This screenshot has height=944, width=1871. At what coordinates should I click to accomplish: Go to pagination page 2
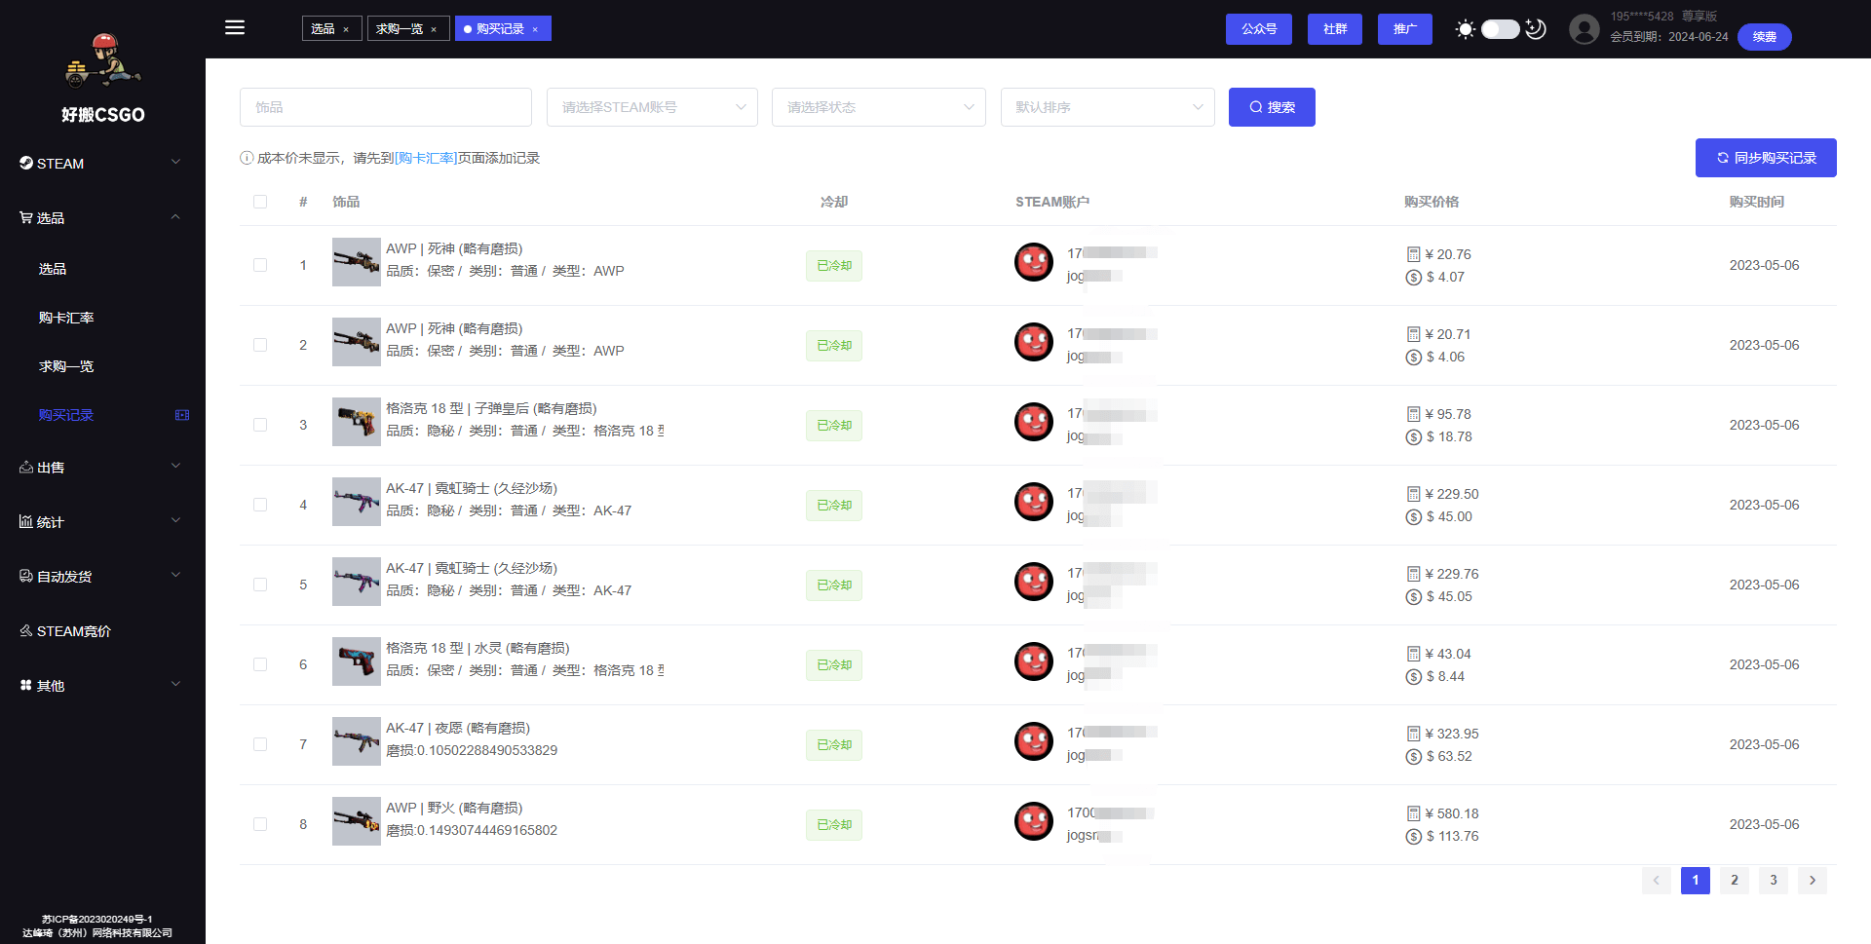coord(1735,881)
